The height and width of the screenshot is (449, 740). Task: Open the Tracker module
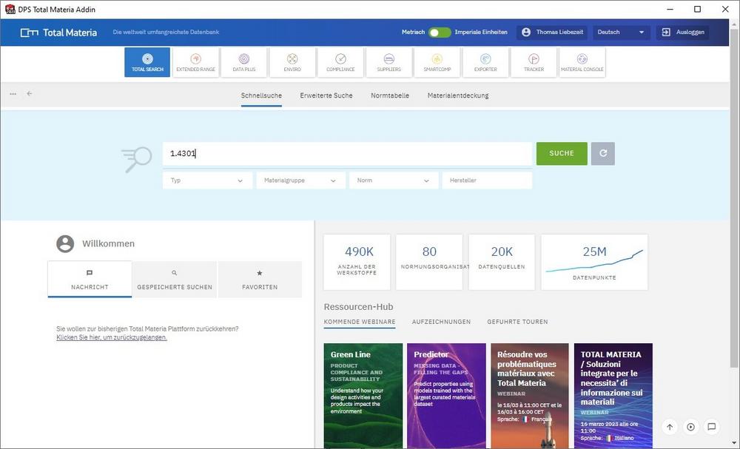tap(534, 62)
